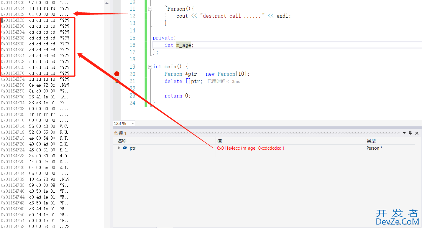422x228 pixels.
Task: Click bytes 0e 4e 72 8f in memory
Action: (x=42, y=85)
